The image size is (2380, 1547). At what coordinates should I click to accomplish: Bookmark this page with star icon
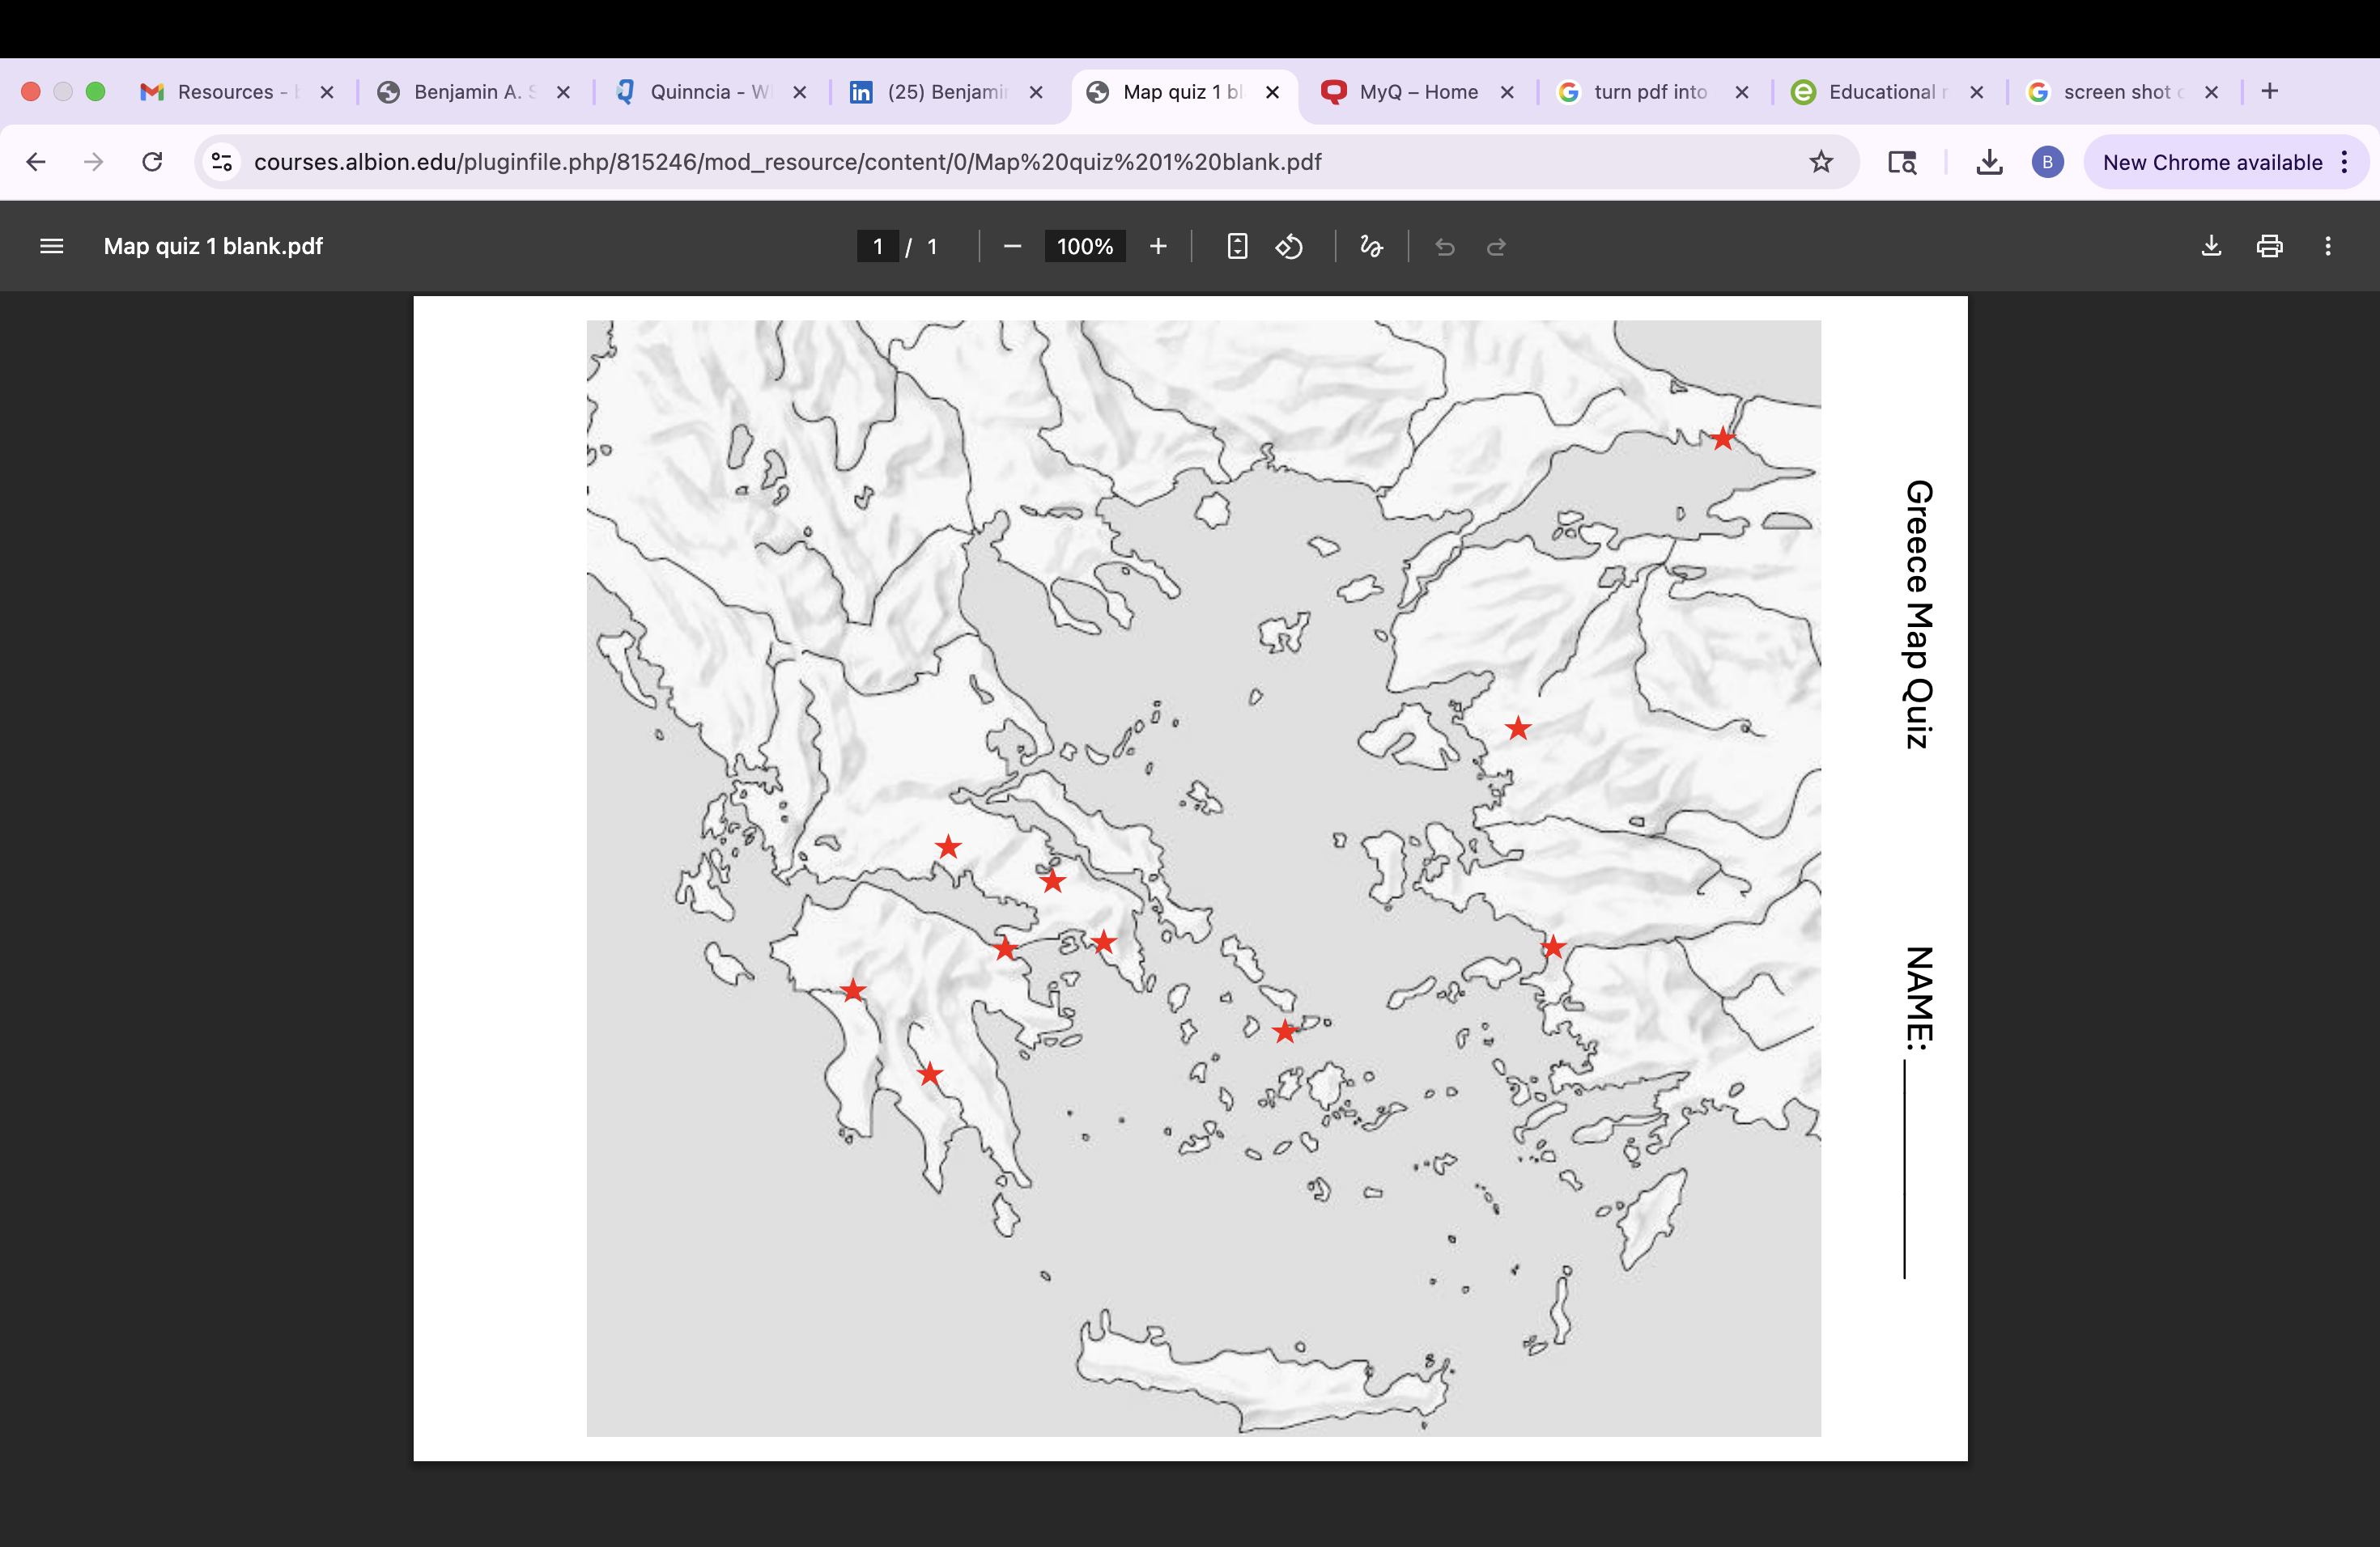coord(1821,162)
